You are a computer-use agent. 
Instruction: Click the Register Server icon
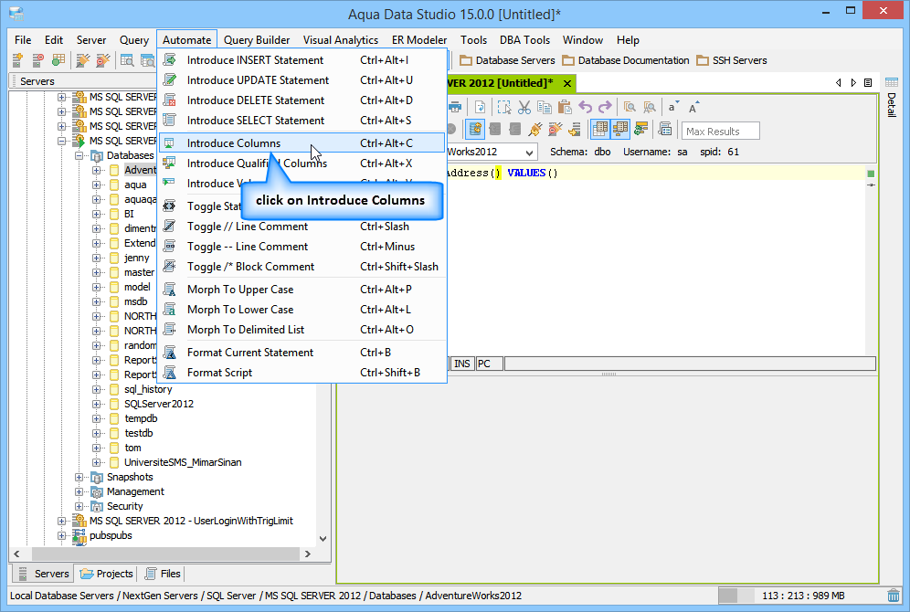[x=18, y=60]
